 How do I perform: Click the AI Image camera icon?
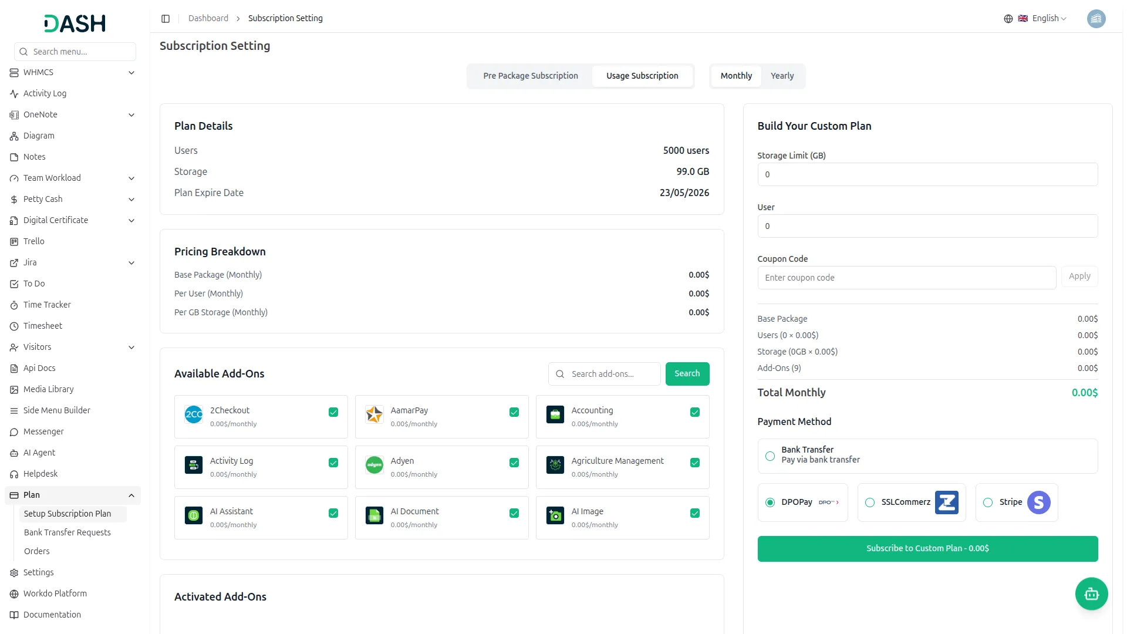tap(555, 515)
